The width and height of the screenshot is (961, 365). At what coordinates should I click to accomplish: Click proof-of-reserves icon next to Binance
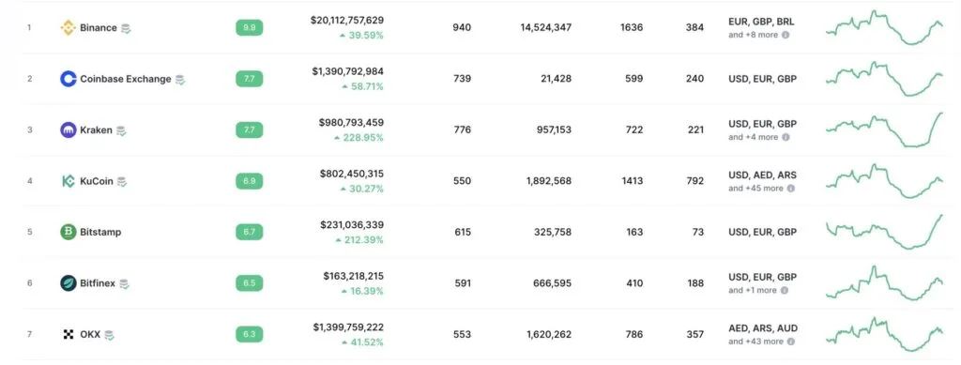click(126, 28)
